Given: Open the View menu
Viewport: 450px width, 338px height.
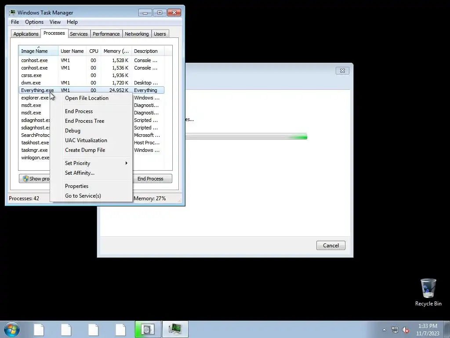Looking at the screenshot, I should [x=55, y=22].
